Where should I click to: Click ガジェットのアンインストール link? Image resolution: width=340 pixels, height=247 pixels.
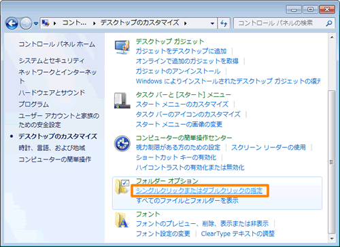pyautogui.click(x=178, y=71)
